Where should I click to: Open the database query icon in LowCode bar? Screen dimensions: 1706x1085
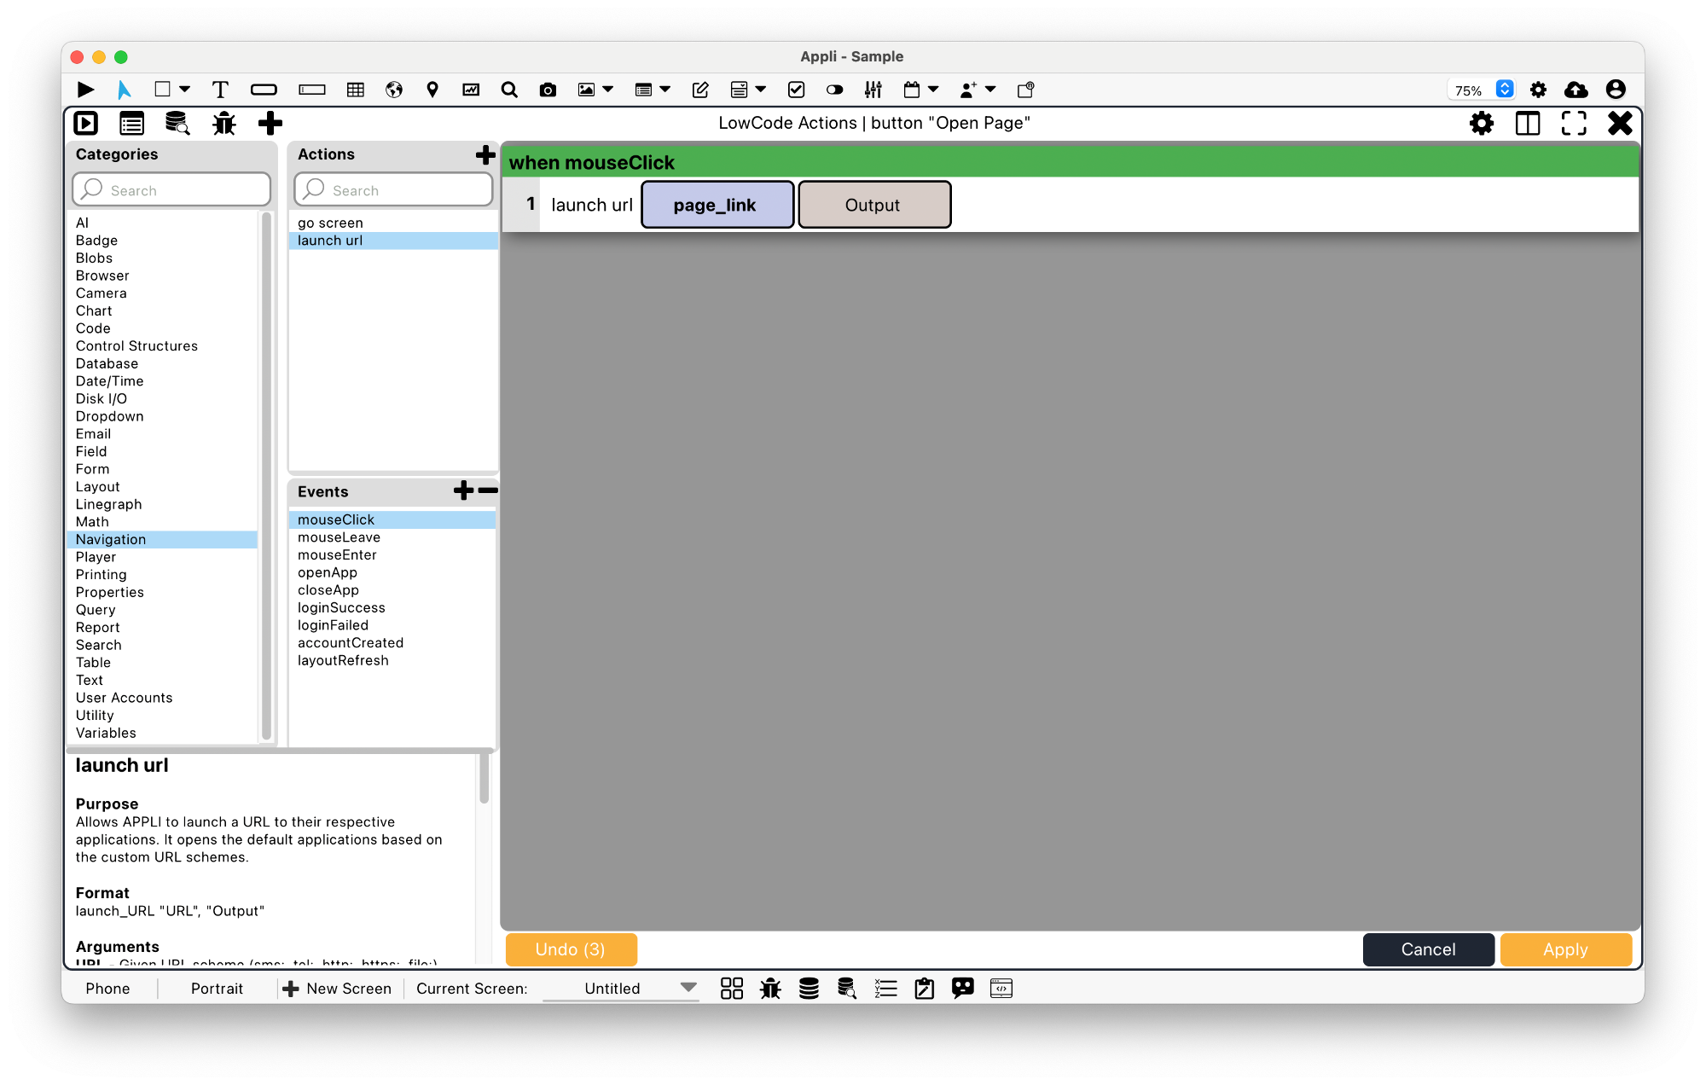click(177, 124)
